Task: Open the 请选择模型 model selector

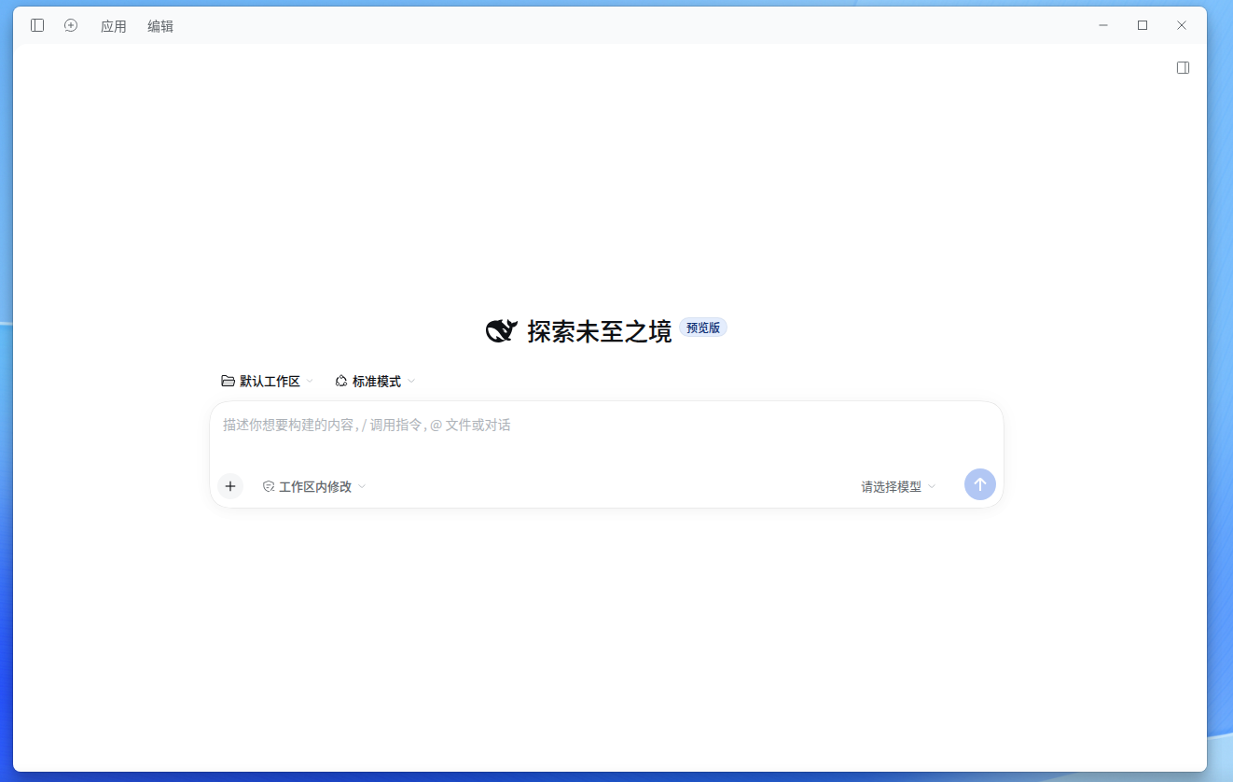Action: [898, 486]
